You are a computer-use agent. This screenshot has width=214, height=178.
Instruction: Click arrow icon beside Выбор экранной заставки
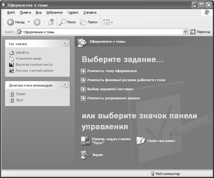(83, 89)
